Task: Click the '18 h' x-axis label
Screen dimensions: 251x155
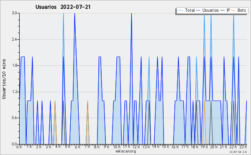Action: 195,147
